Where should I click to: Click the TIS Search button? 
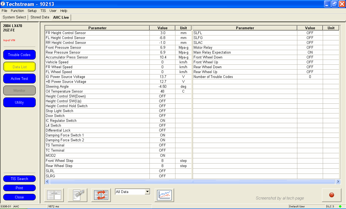click(19, 179)
